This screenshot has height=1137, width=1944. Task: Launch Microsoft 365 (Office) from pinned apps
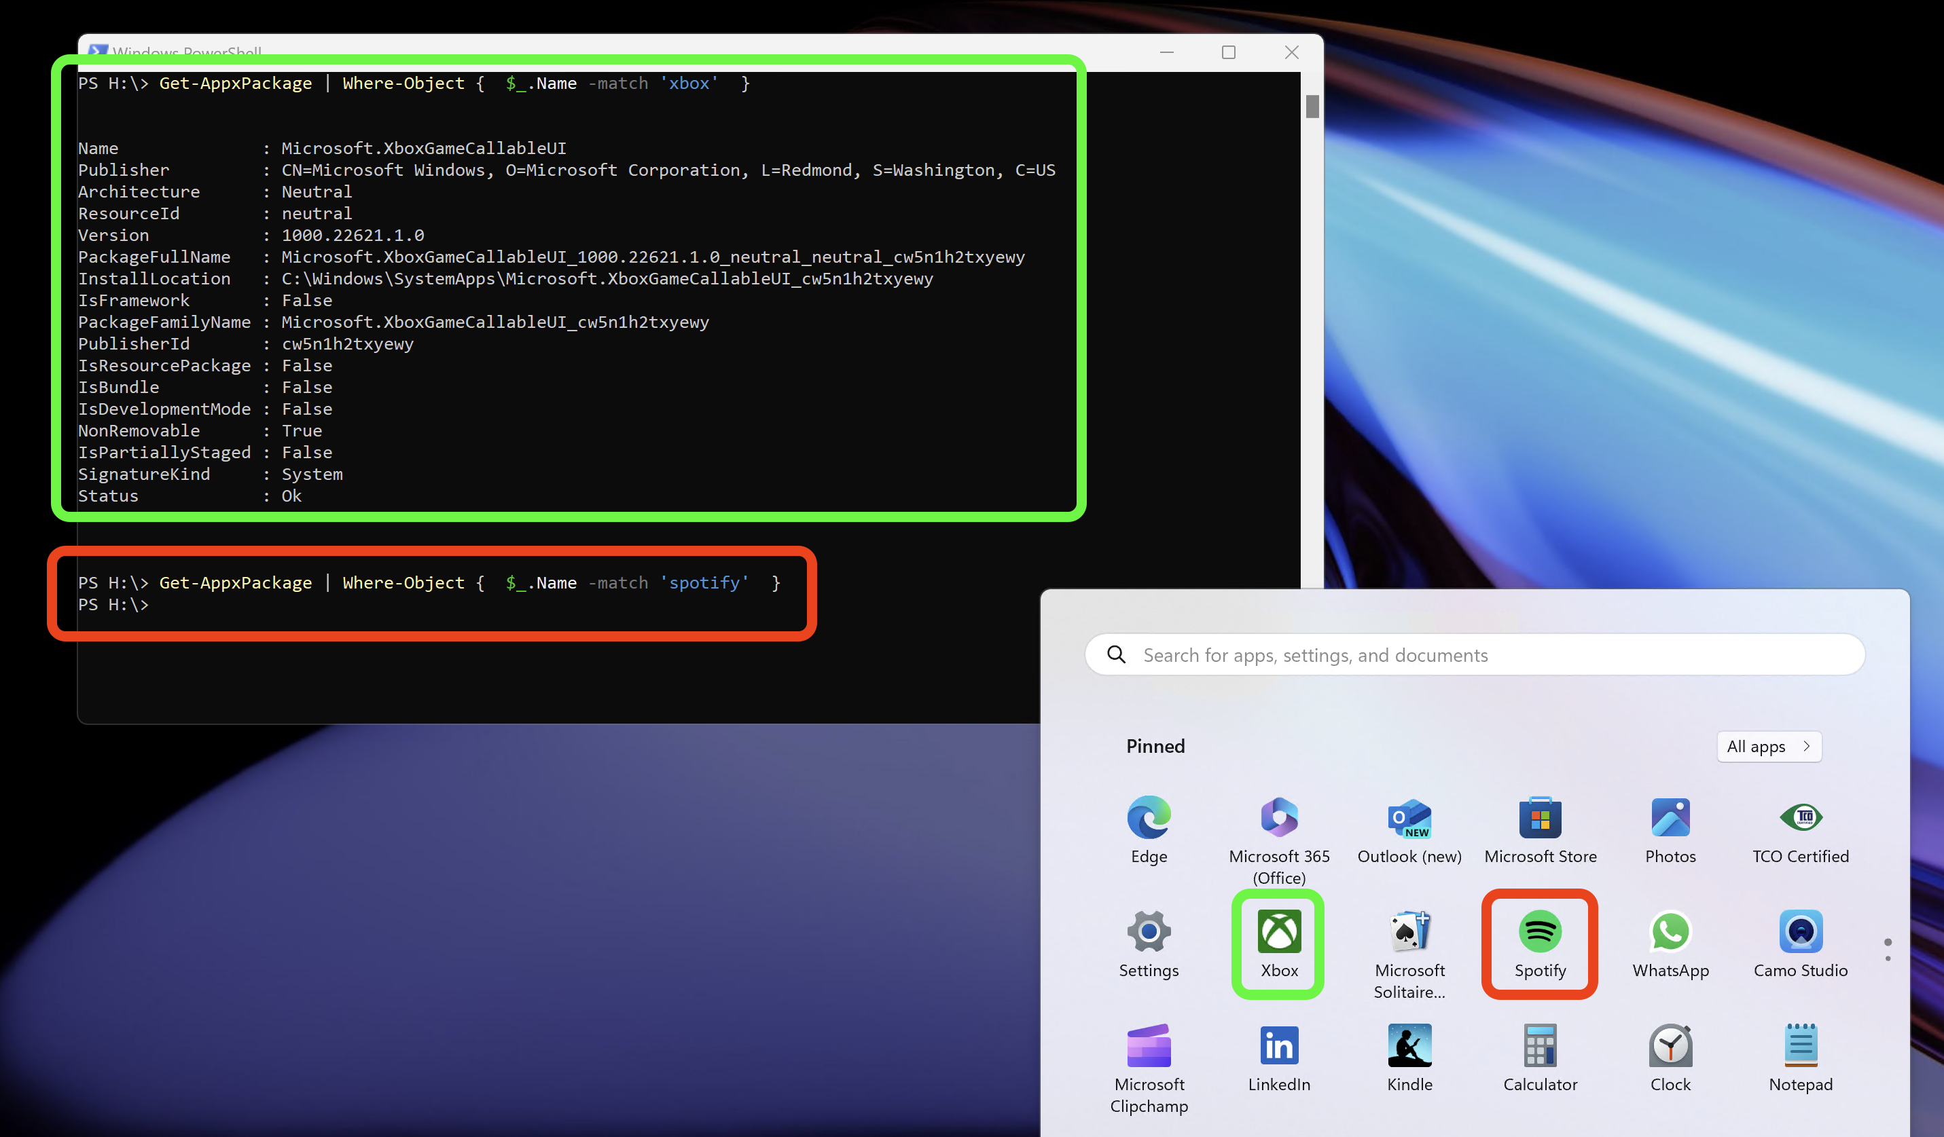1279,840
